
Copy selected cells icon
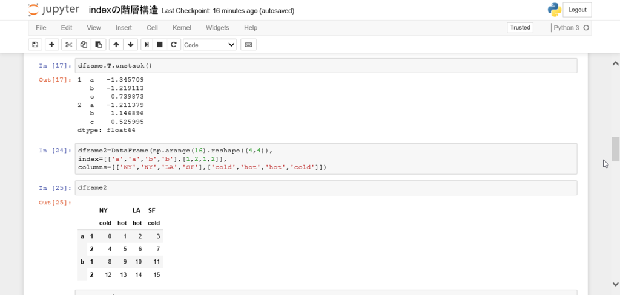coord(84,45)
